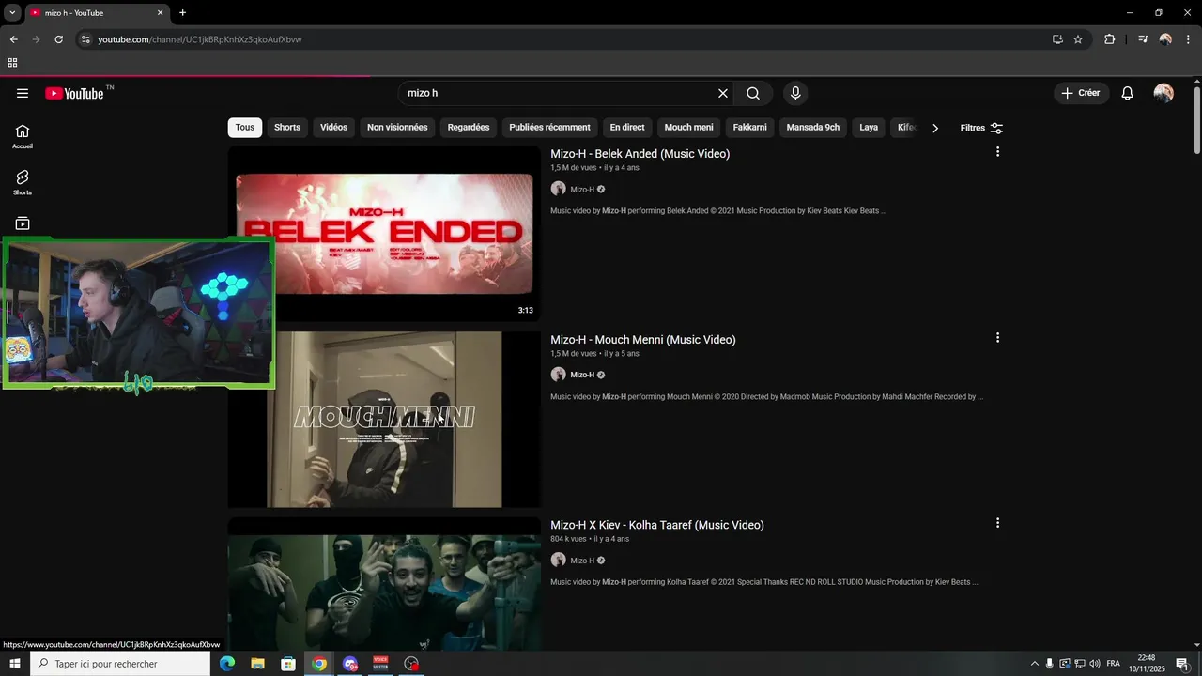Select the Fakkarni chip

749,128
